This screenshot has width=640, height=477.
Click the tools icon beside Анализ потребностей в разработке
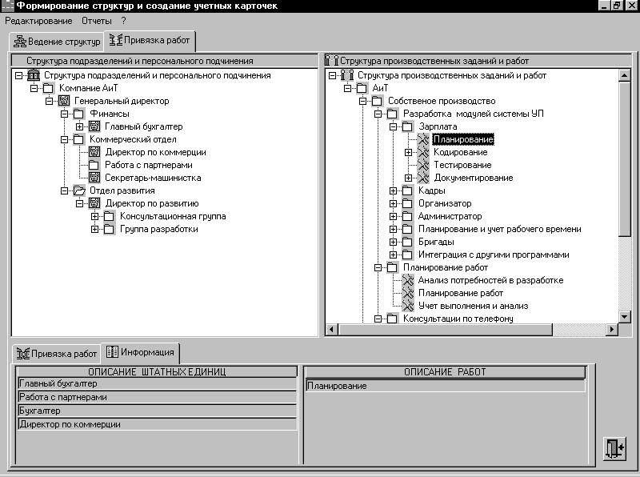point(408,280)
